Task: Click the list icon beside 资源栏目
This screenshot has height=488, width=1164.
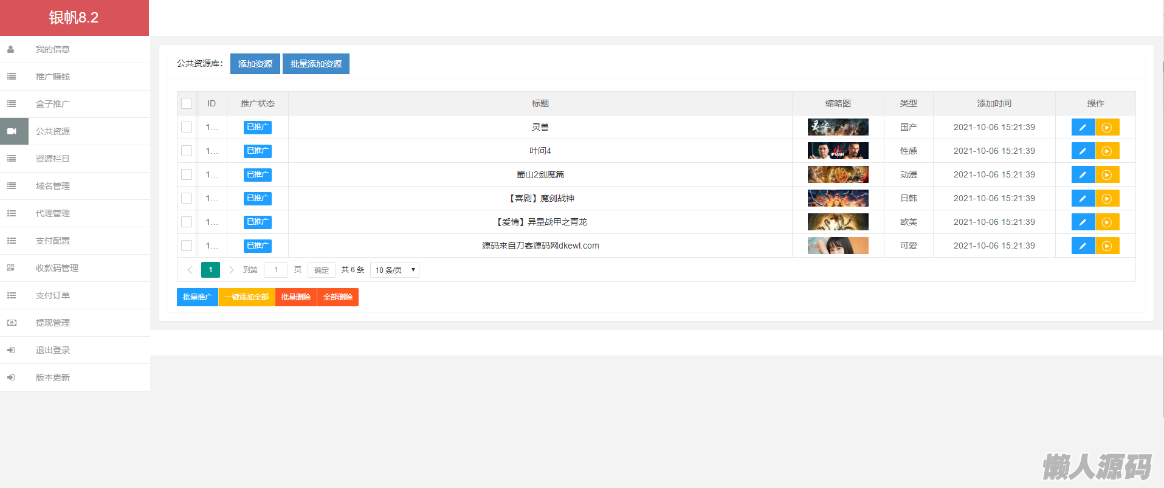Action: (x=11, y=159)
